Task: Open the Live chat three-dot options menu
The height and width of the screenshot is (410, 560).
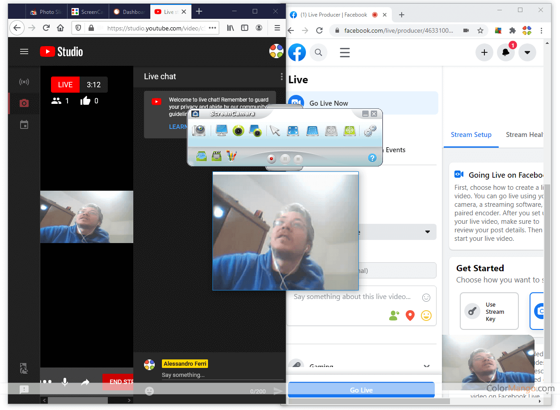Action: [x=281, y=77]
